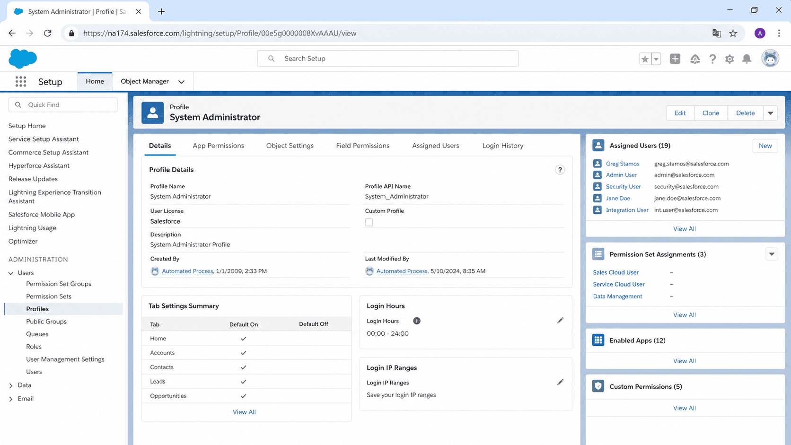Viewport: 791px width, 445px height.
Task: Edit Login IP Ranges with pencil icon
Action: 560,382
